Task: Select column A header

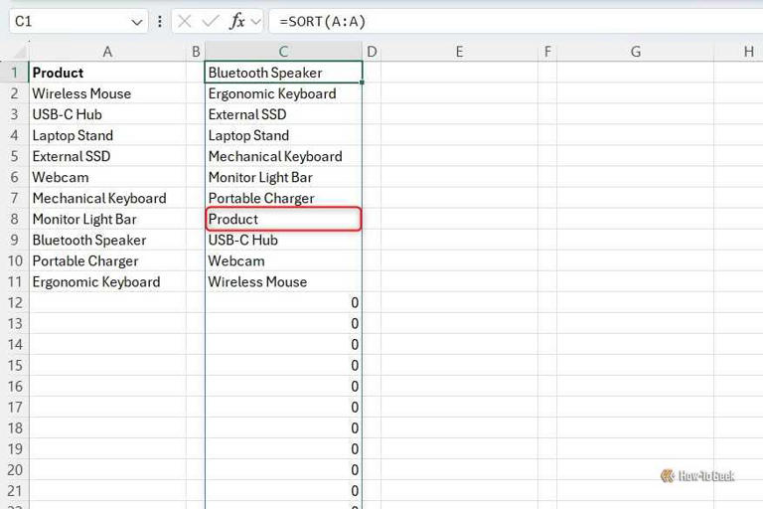Action: coord(107,52)
